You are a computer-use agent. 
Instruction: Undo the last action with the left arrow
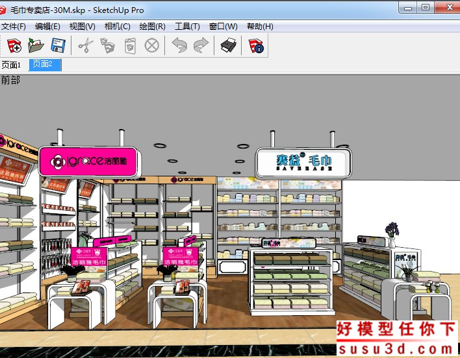179,45
